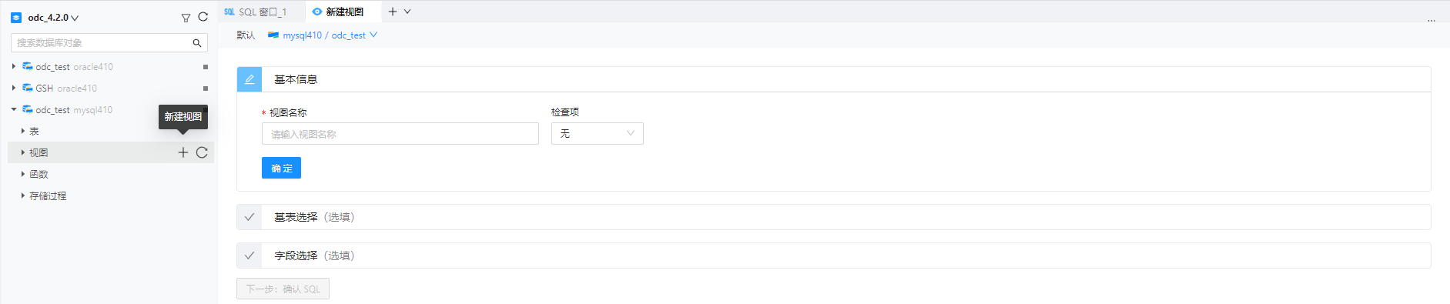
Task: Click the 下一步：确认 SQL button
Action: click(x=283, y=289)
